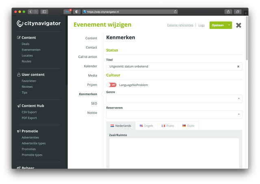This screenshot has width=260, height=184.
Task: Open the Logs link
Action: (201, 25)
